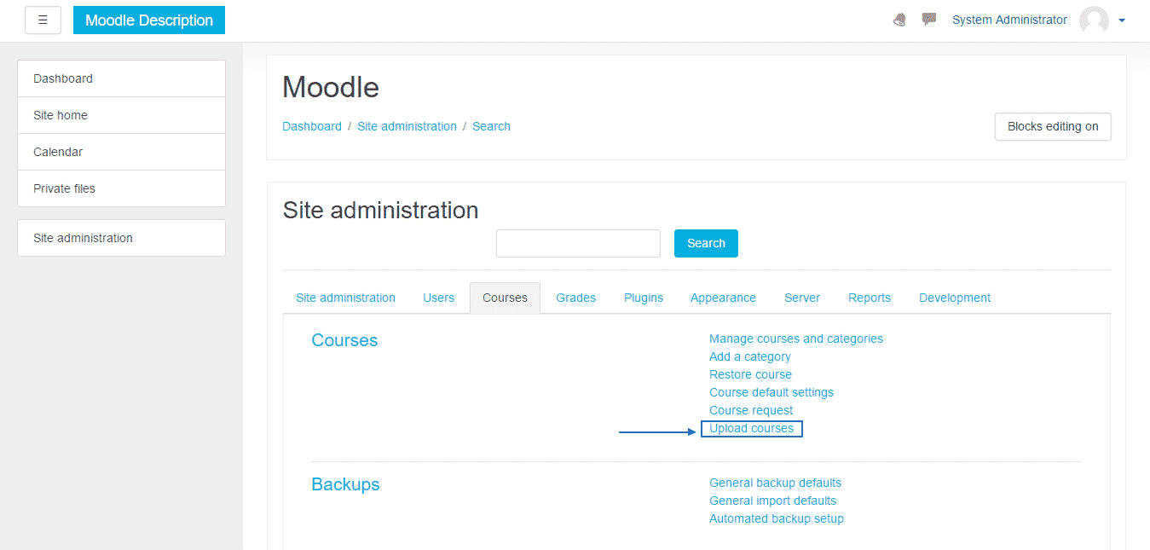The height and width of the screenshot is (550, 1150).
Task: Go to Dashboard from the sidebar
Action: pos(62,78)
